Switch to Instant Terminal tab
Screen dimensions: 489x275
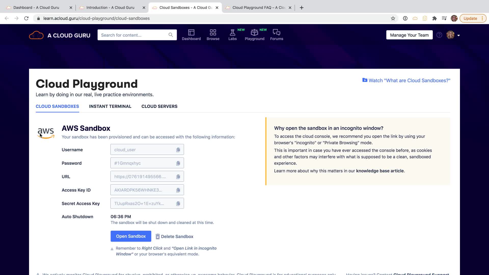click(x=110, y=106)
